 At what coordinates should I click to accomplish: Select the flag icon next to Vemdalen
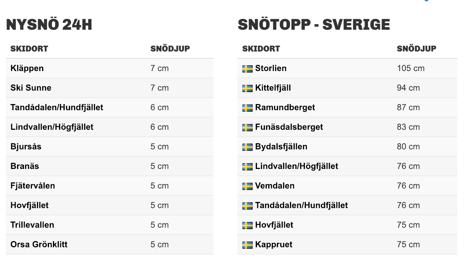247,186
